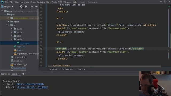Viewport: 171px width, 96px height.
Task: Open the VCS menu
Action: (x=60, y=2)
